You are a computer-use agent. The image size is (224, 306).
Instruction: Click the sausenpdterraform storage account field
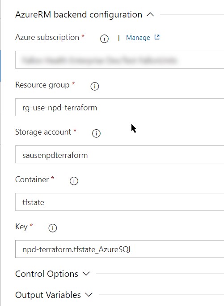coord(119,154)
